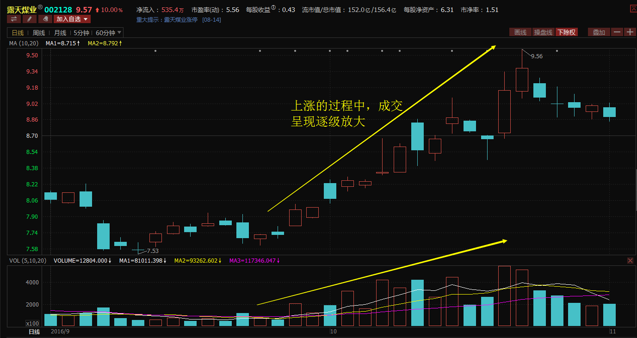Switch to the 月线 tab
The height and width of the screenshot is (338, 637).
point(60,33)
